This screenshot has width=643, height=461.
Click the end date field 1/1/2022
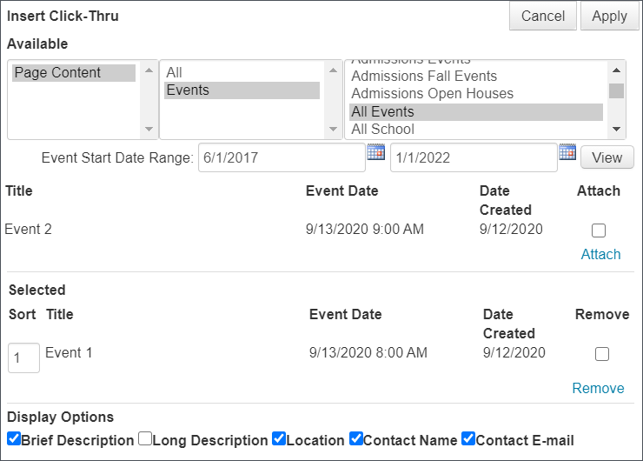(474, 157)
